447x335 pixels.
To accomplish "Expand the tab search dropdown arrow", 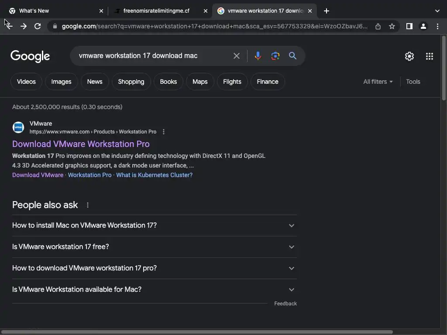I will pyautogui.click(x=437, y=11).
